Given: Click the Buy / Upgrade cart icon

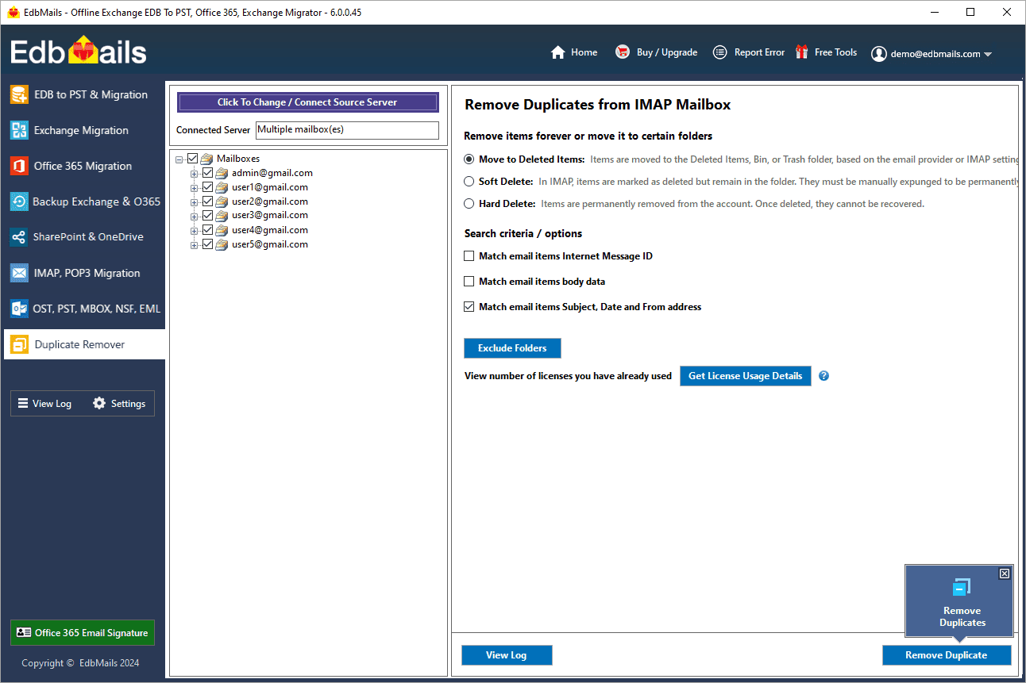Looking at the screenshot, I should click(x=623, y=52).
